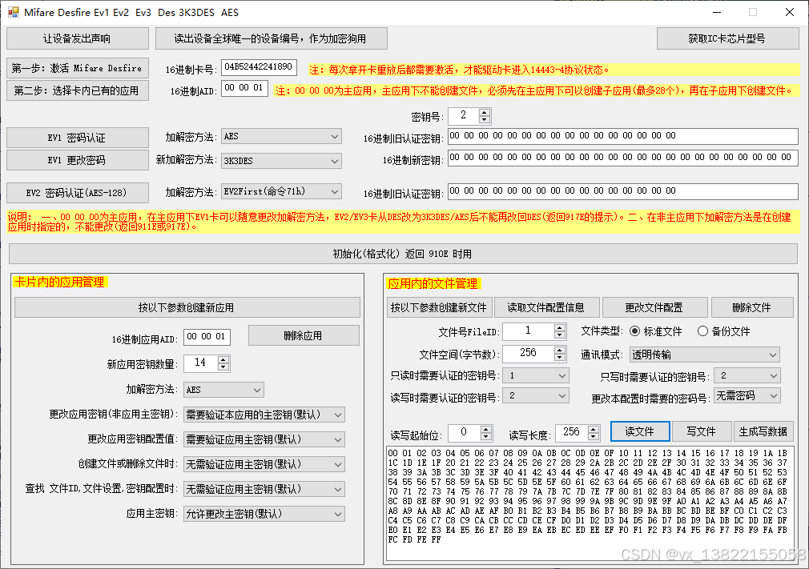This screenshot has width=809, height=569.
Task: Increase 读写长度 value
Action: pyautogui.click(x=594, y=429)
